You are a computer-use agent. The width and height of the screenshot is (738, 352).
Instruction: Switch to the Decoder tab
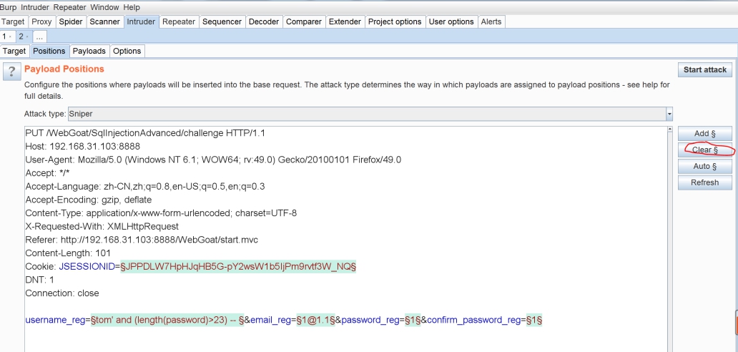pos(264,21)
